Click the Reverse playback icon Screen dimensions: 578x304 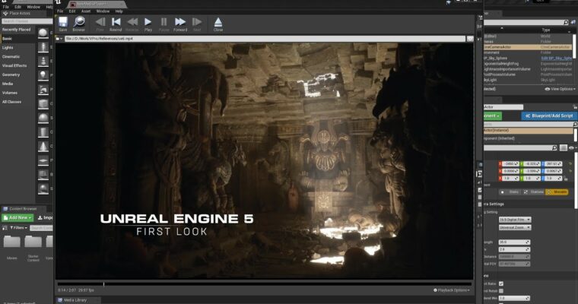(132, 24)
